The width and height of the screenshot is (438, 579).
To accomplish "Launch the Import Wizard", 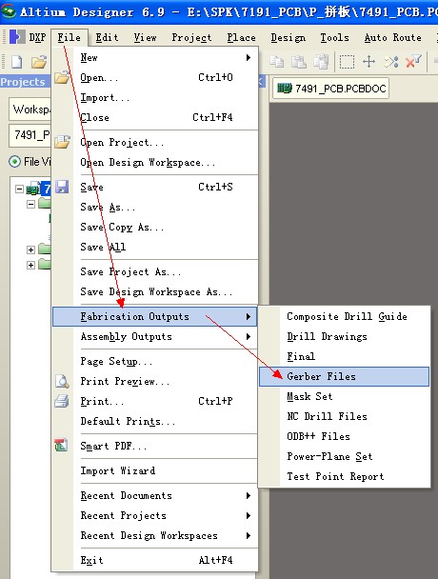I will coord(154,470).
